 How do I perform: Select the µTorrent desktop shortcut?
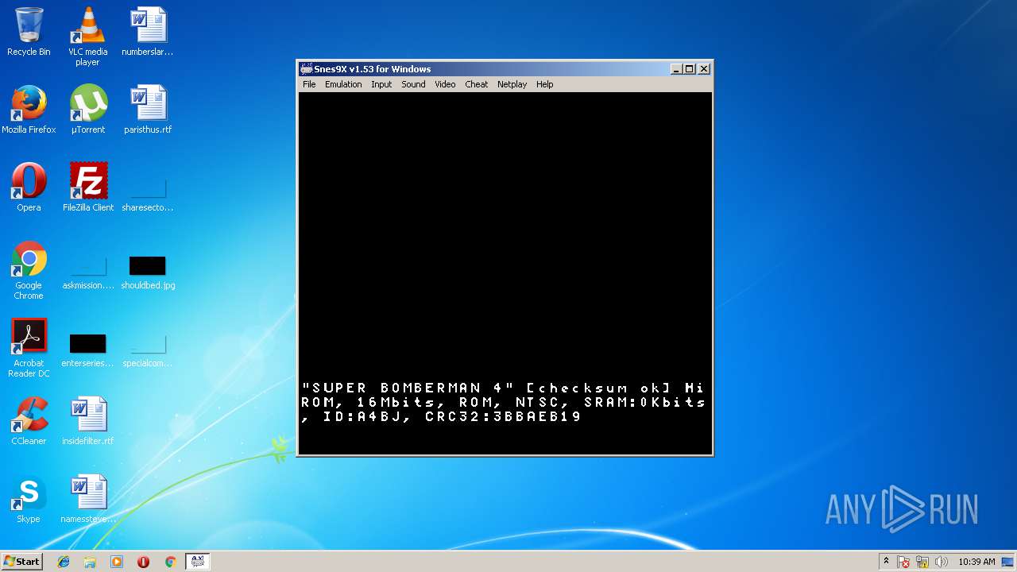click(x=87, y=110)
